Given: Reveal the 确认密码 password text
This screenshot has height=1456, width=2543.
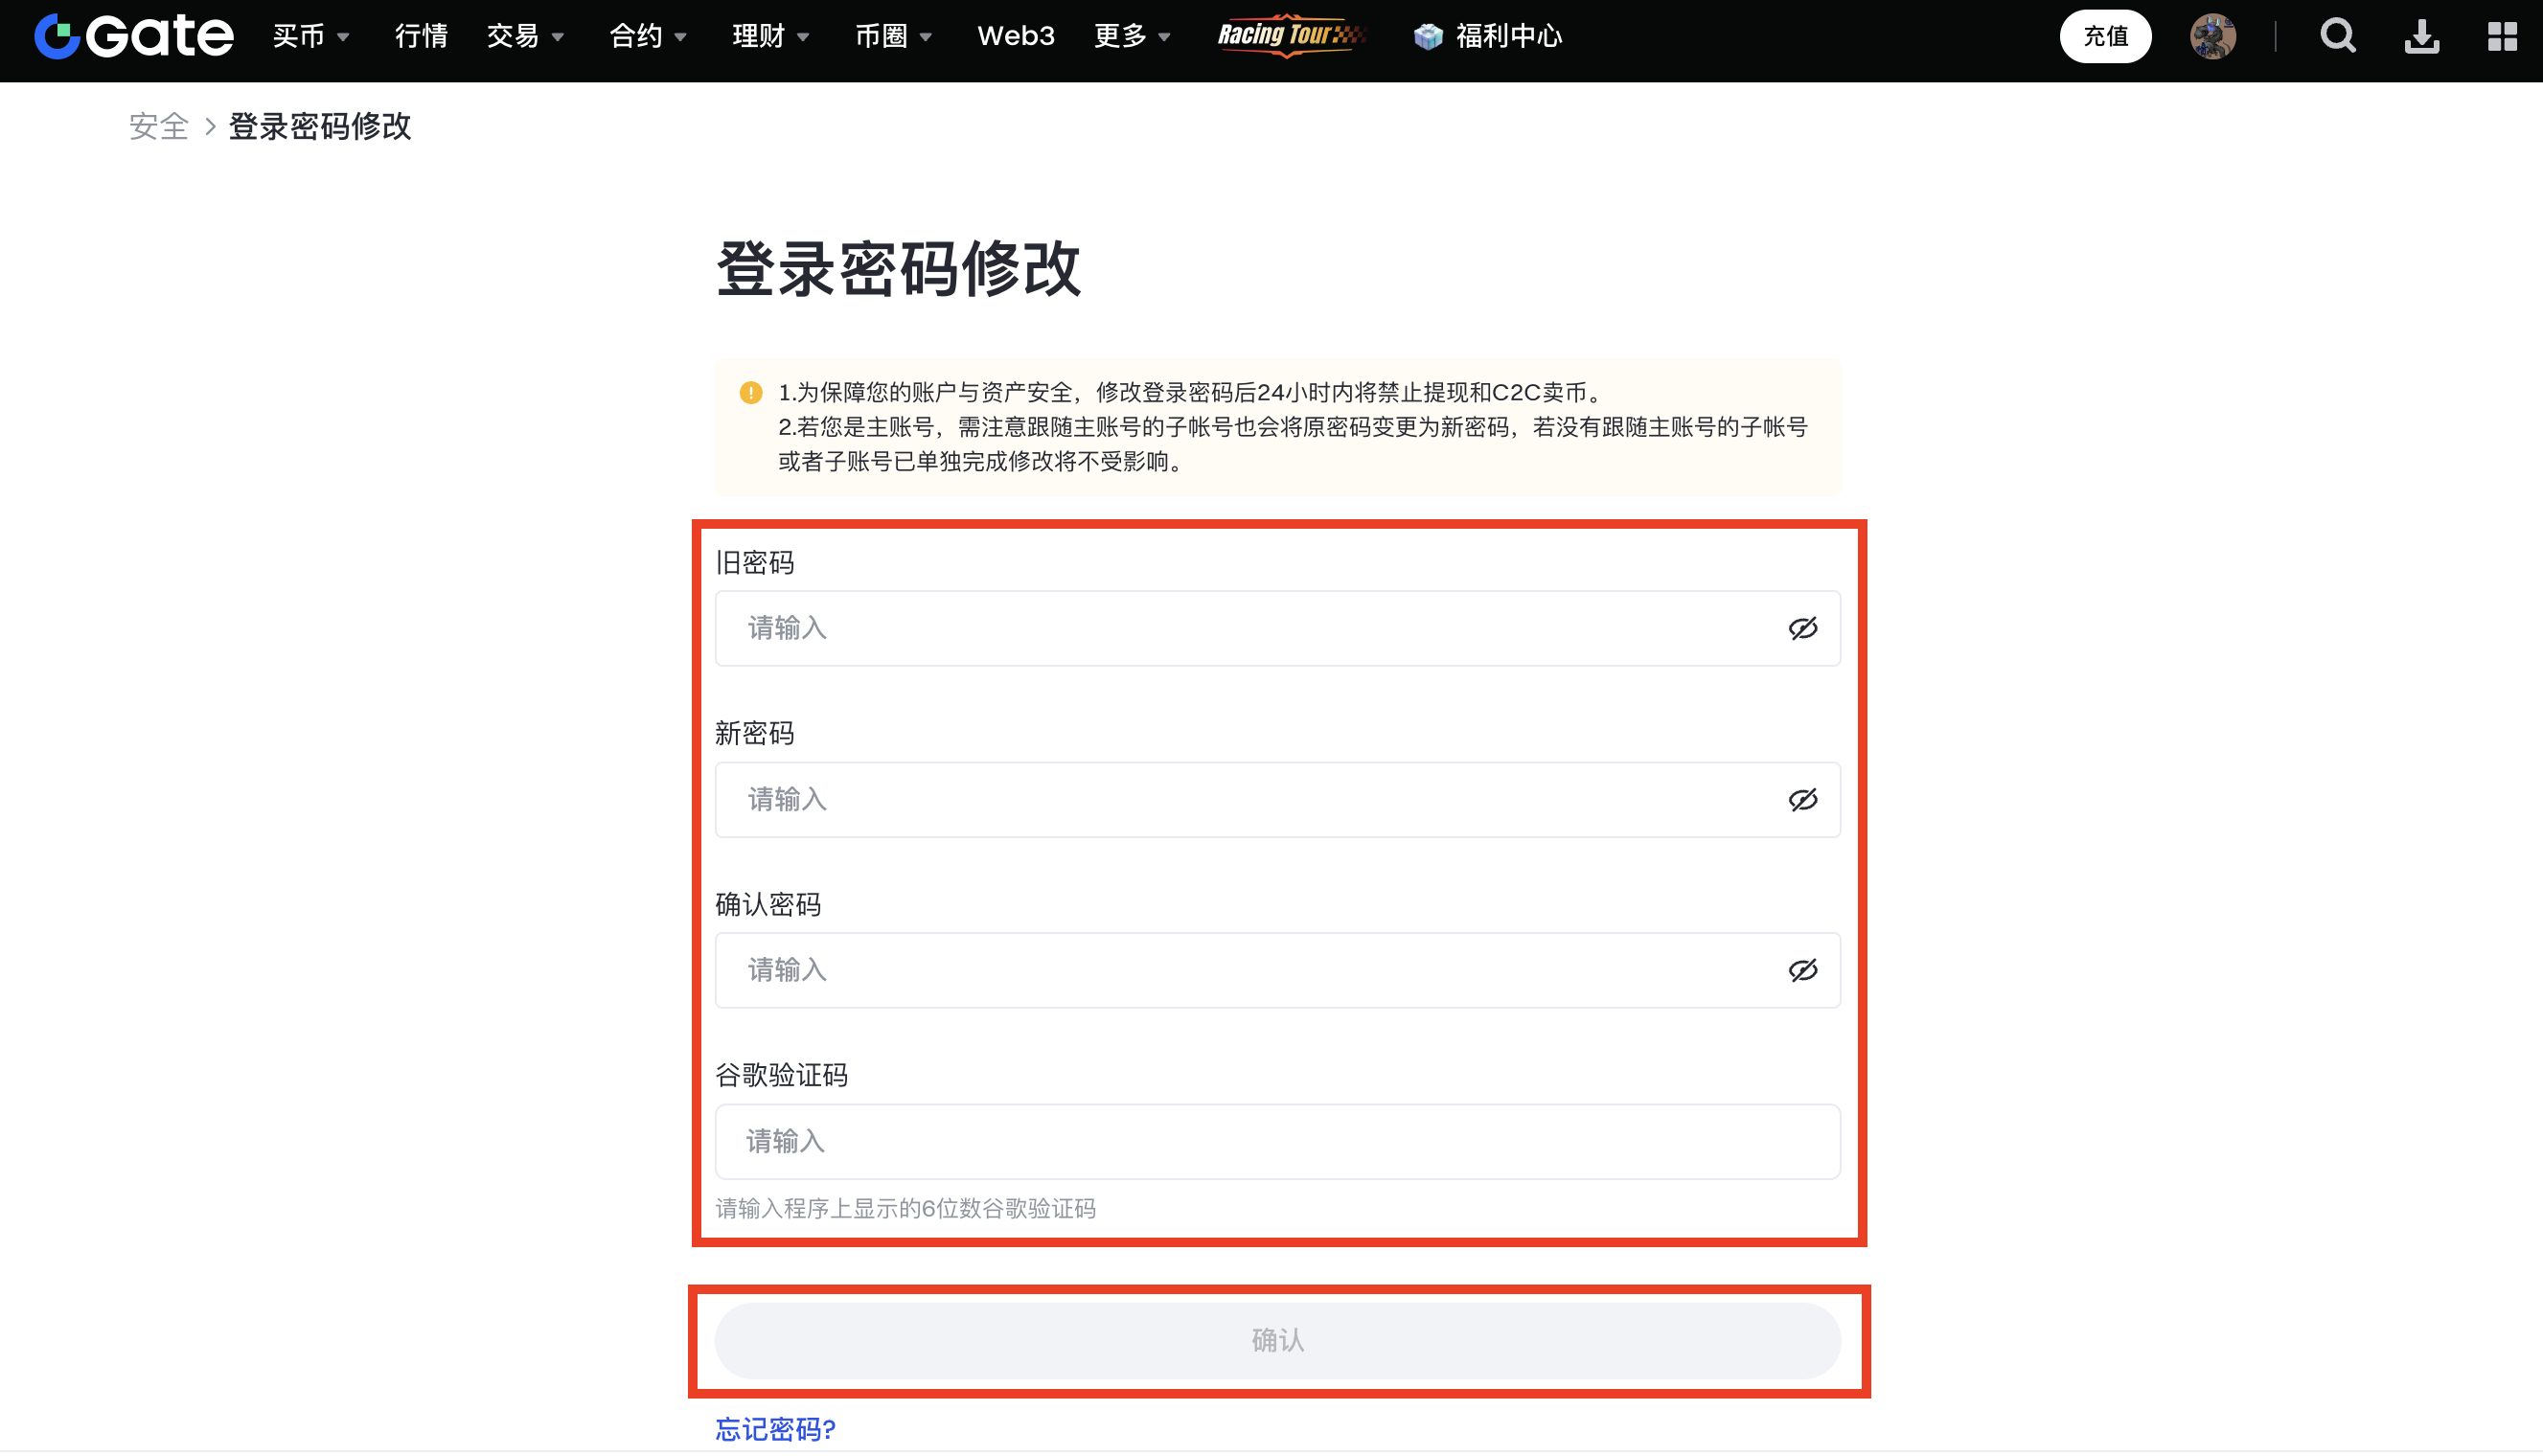Looking at the screenshot, I should [x=1802, y=970].
